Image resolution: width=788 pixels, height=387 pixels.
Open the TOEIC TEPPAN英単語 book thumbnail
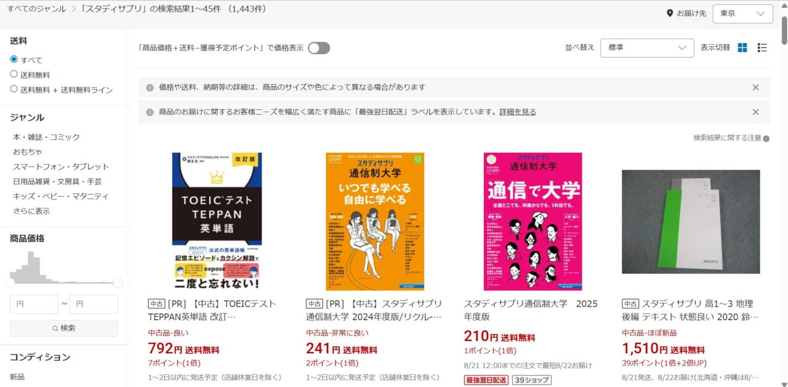pyautogui.click(x=217, y=222)
